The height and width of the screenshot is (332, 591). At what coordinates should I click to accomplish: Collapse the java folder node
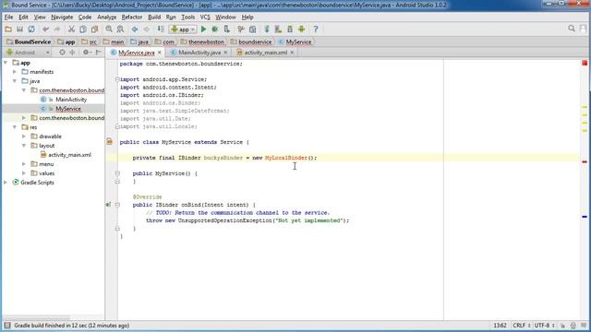click(15, 81)
